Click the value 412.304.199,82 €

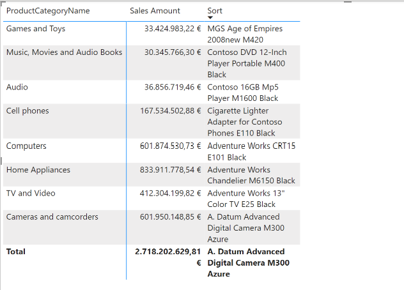point(170,193)
